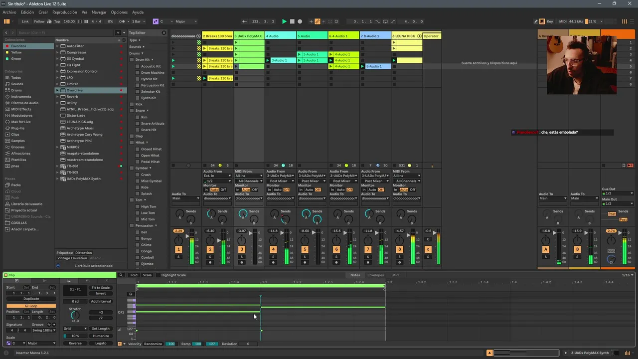The width and height of the screenshot is (638, 359).
Task: Deactivate track 3 via activator button
Action: [241, 249]
